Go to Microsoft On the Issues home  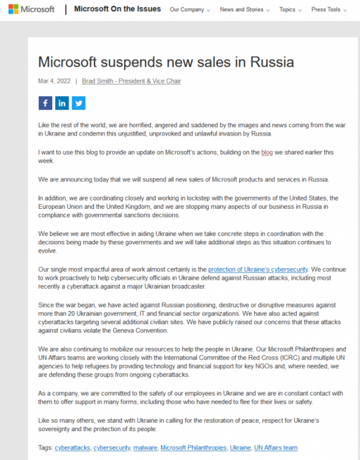117,9
